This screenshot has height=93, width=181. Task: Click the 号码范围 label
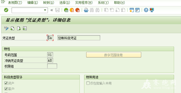11,55
